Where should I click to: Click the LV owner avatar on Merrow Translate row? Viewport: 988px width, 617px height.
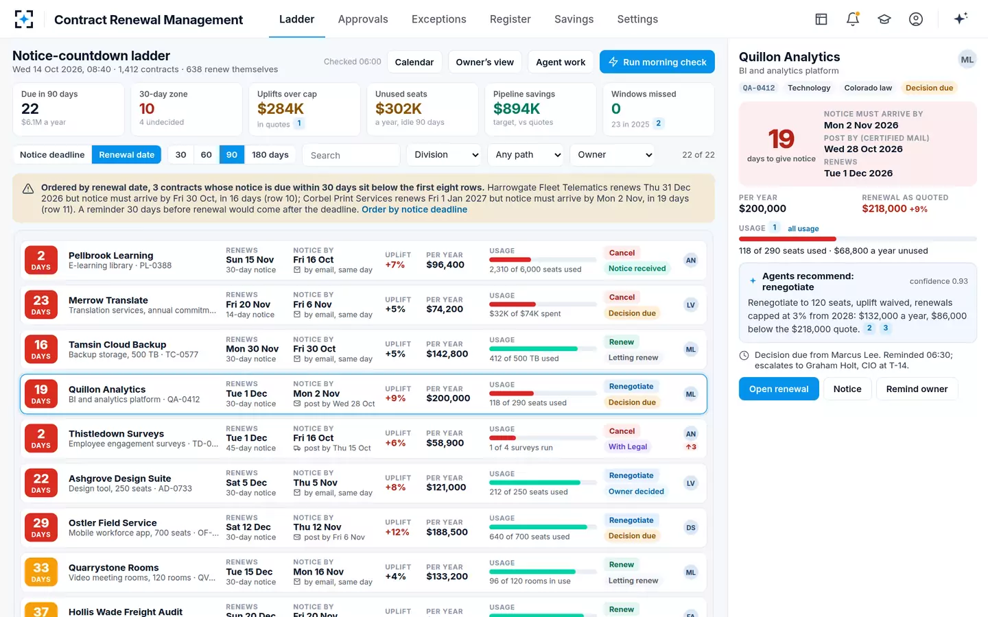coord(691,305)
